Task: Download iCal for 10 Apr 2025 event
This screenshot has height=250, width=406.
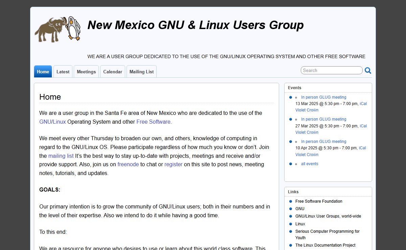Action: [x=362, y=148]
